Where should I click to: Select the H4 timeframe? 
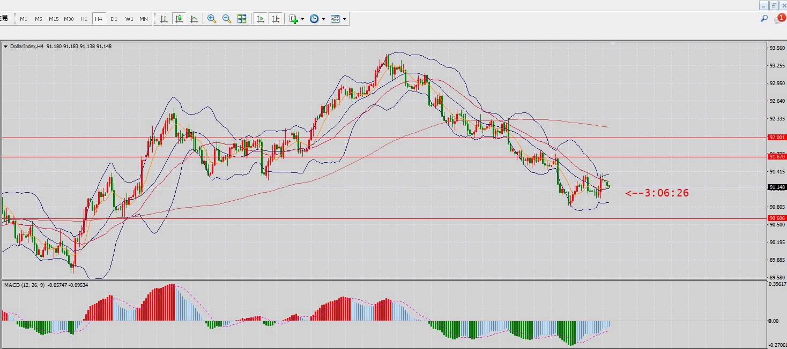coord(99,19)
